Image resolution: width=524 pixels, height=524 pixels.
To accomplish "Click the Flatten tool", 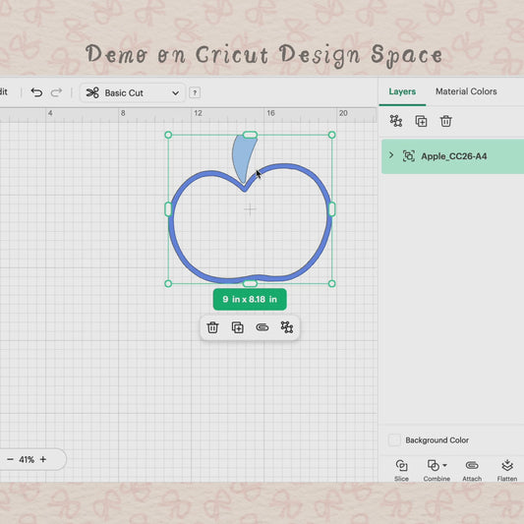I will click(507, 470).
